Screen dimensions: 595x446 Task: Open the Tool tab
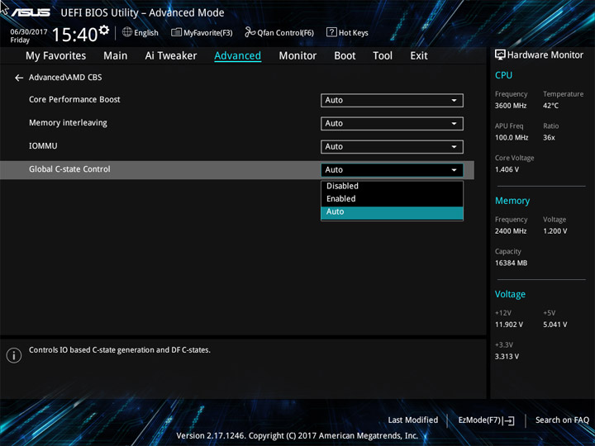point(383,56)
